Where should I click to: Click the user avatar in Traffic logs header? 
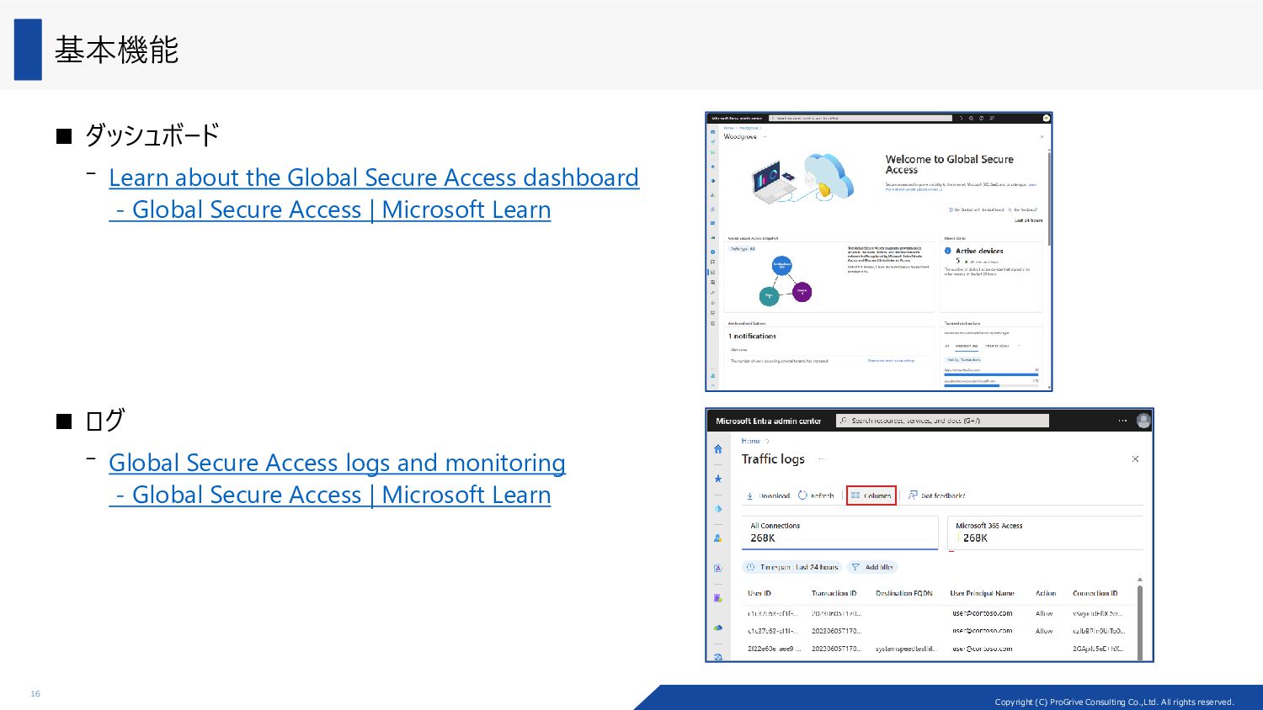point(1143,421)
